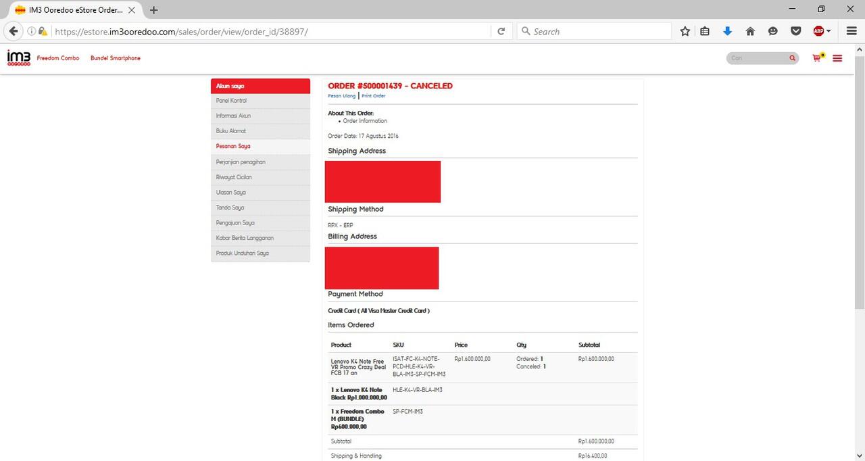
Task: Open a new browser tab
Action: pyautogui.click(x=154, y=10)
